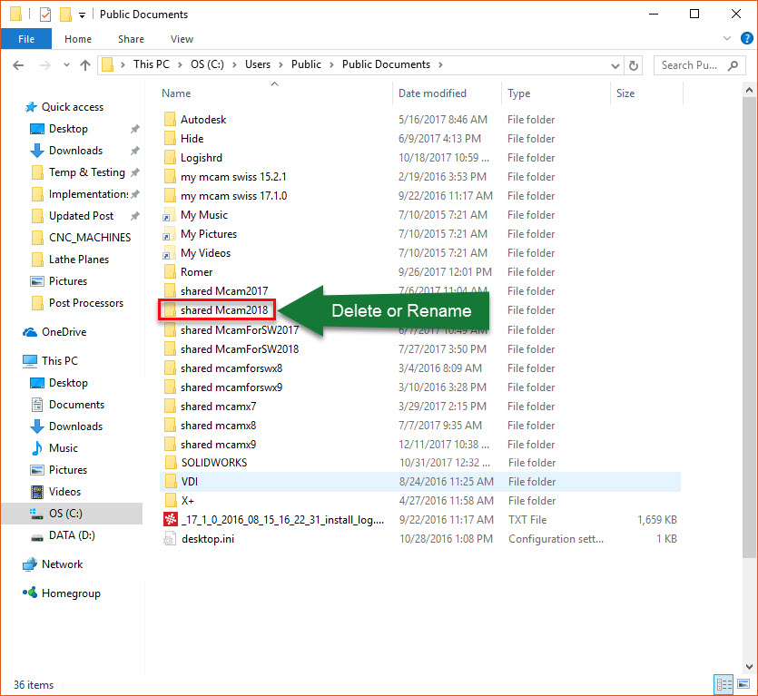
Task: Select Homegroup in navigation pane
Action: (71, 593)
